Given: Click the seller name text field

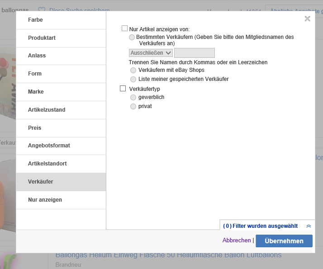Looking at the screenshot, I should pyautogui.click(x=194, y=53).
